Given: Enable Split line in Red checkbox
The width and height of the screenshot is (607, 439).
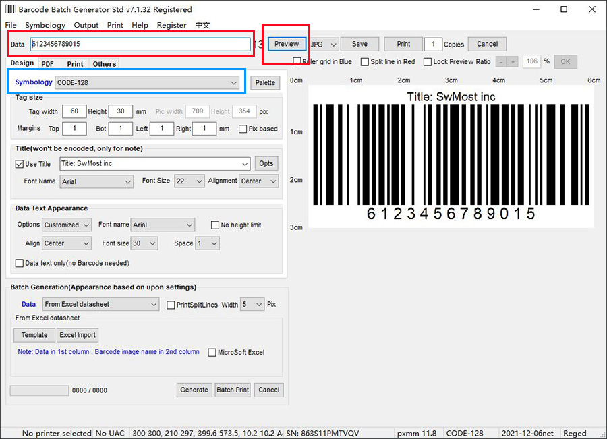Looking at the screenshot, I should pyautogui.click(x=365, y=62).
